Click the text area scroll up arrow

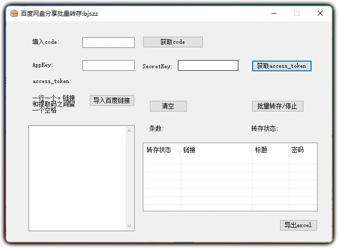129,131
